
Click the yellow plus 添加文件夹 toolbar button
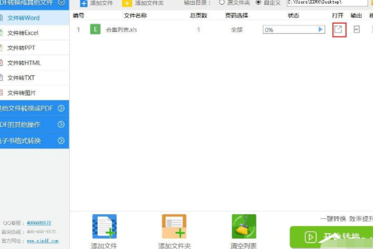click(127, 3)
